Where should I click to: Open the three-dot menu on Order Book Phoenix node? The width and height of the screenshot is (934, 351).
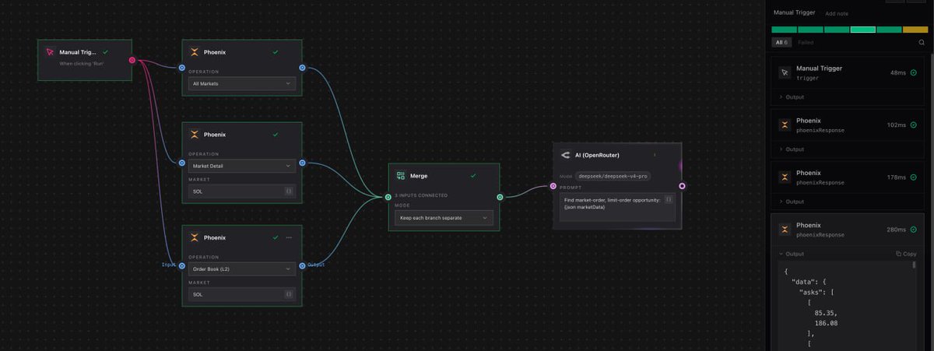(289, 237)
